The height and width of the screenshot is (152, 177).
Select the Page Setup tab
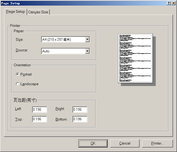[15, 12]
